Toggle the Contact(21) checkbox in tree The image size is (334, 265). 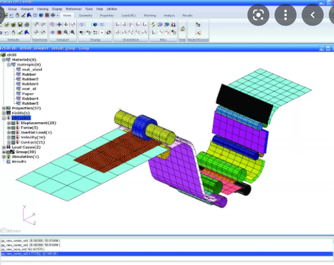[14, 142]
